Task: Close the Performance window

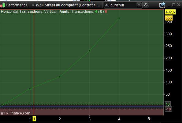Action: tap(179, 5)
